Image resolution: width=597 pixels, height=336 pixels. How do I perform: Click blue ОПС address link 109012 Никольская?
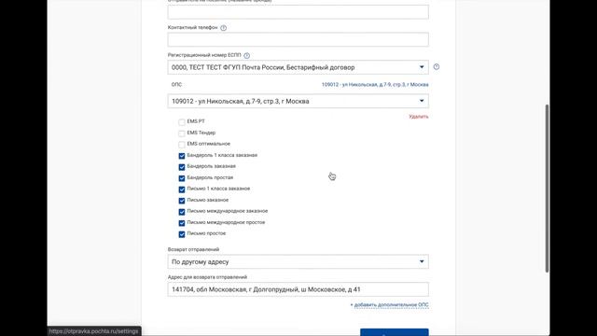point(375,85)
